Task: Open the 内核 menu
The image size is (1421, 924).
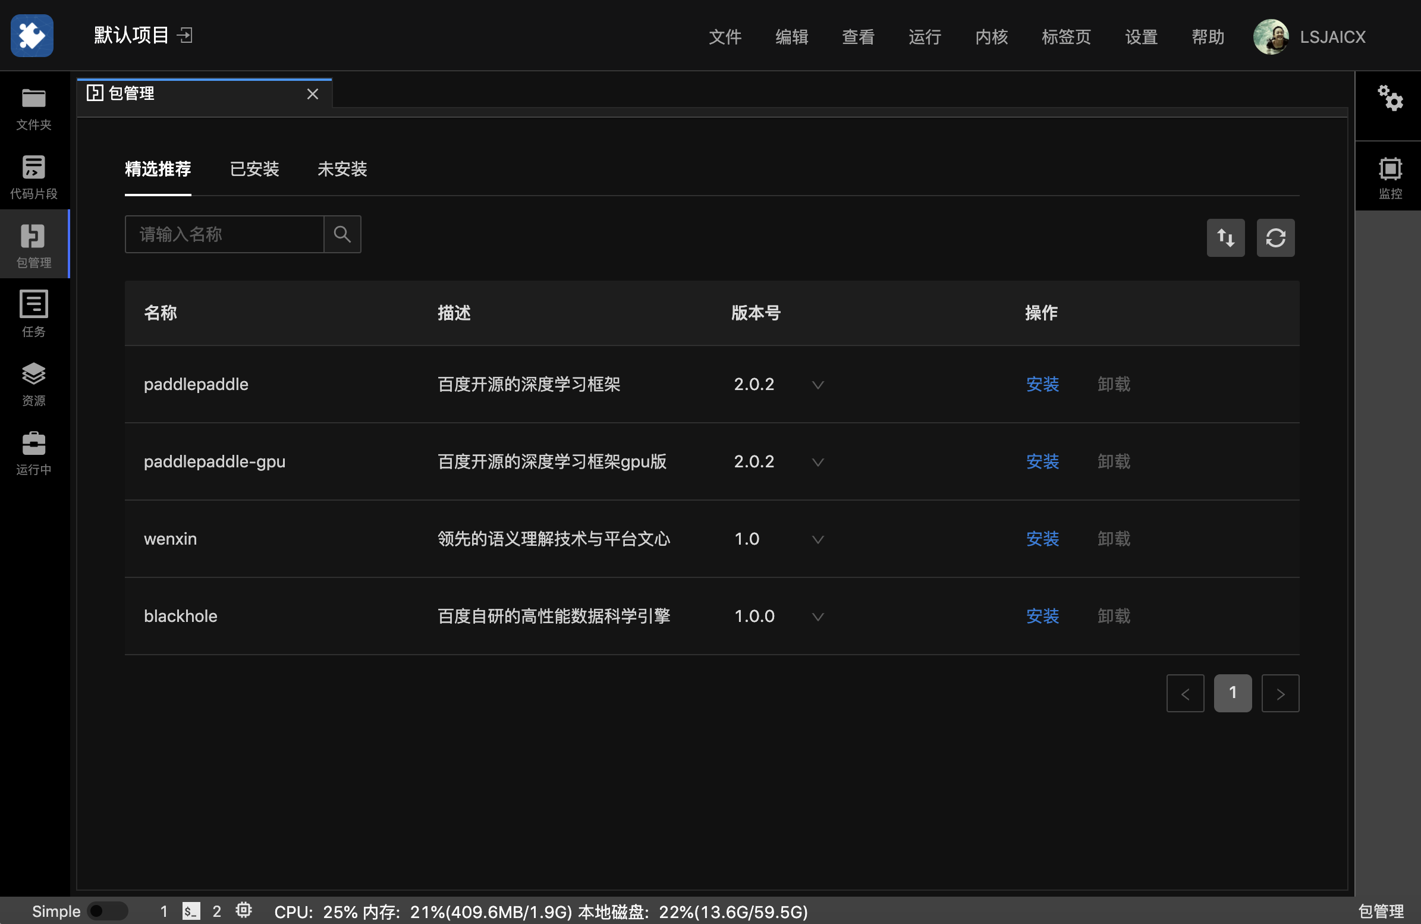Action: 991,37
